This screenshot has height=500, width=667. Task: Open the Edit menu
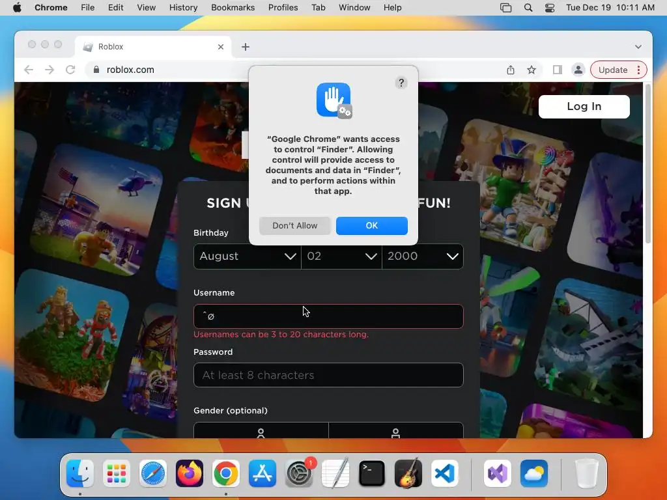click(116, 8)
